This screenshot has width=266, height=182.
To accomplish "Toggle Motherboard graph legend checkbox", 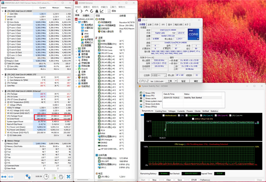I will [164, 115].
